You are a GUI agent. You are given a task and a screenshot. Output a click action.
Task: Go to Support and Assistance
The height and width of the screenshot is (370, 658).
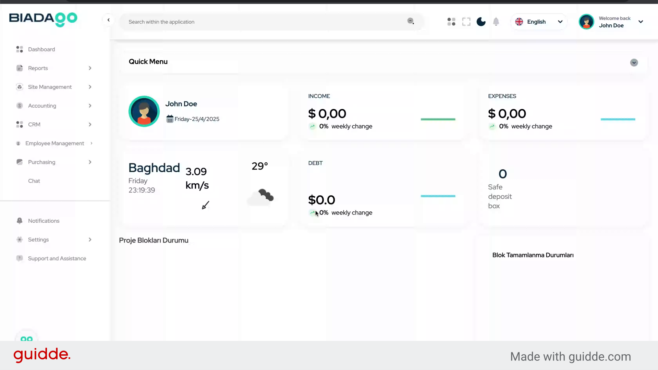point(57,258)
